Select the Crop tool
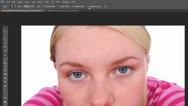The height and width of the screenshot is (106, 188). (x=5, y=47)
